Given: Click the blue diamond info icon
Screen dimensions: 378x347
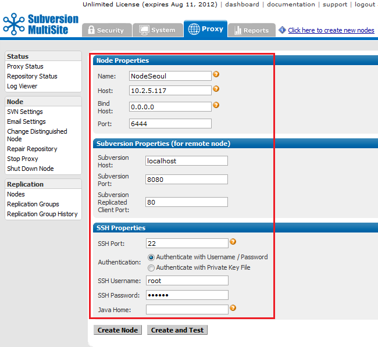Looking at the screenshot, I should click(282, 30).
